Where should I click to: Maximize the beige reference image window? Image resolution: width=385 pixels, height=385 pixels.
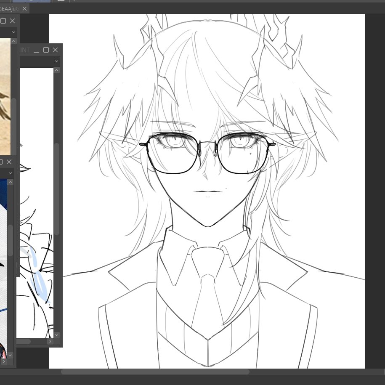(3, 21)
